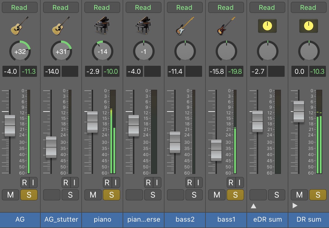Image resolution: width=329 pixels, height=228 pixels.
Task: Click the bass guitar icon on bass1 track
Action: click(225, 25)
